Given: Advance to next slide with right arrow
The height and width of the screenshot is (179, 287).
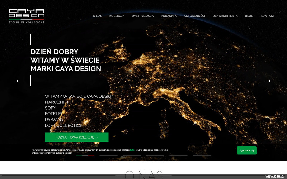Looking at the screenshot, I should coord(269,81).
